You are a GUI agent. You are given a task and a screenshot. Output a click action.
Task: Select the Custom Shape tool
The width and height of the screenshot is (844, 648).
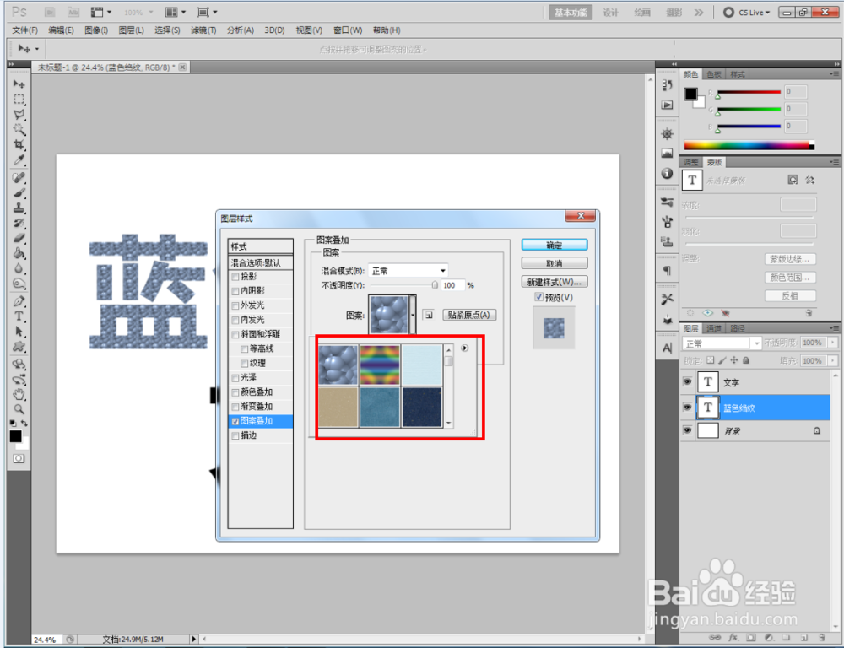19,346
